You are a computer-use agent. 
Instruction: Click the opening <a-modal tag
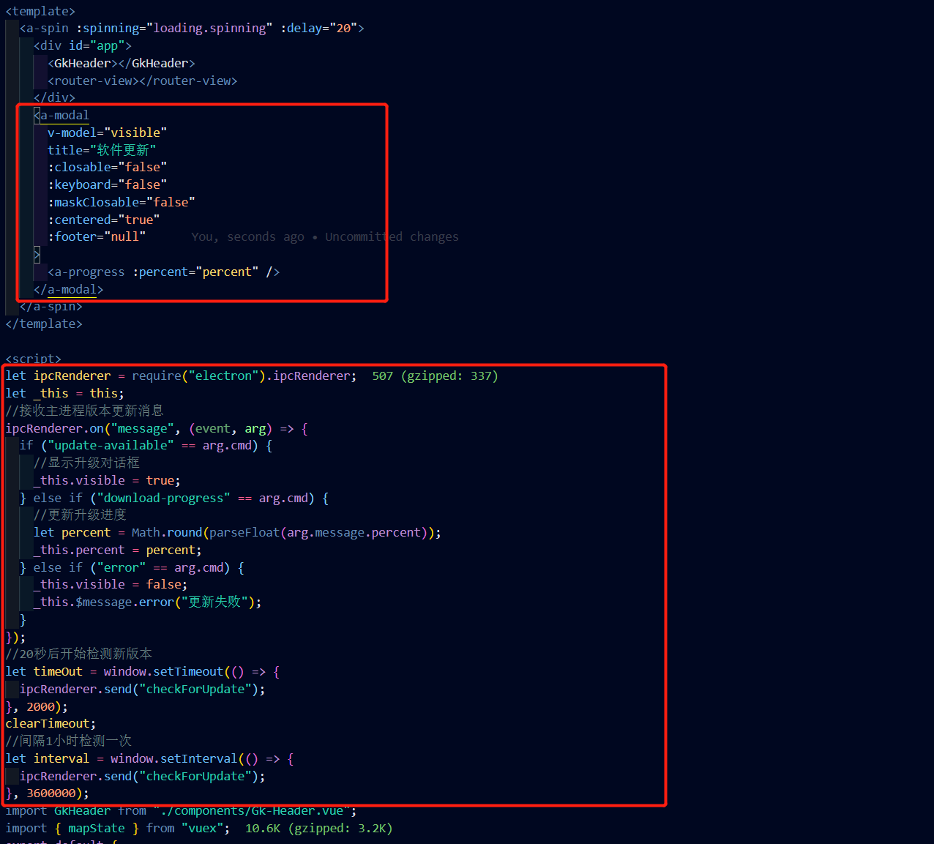coord(61,116)
